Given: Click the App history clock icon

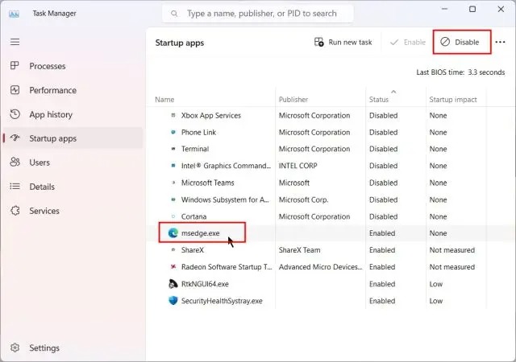Looking at the screenshot, I should tap(15, 114).
